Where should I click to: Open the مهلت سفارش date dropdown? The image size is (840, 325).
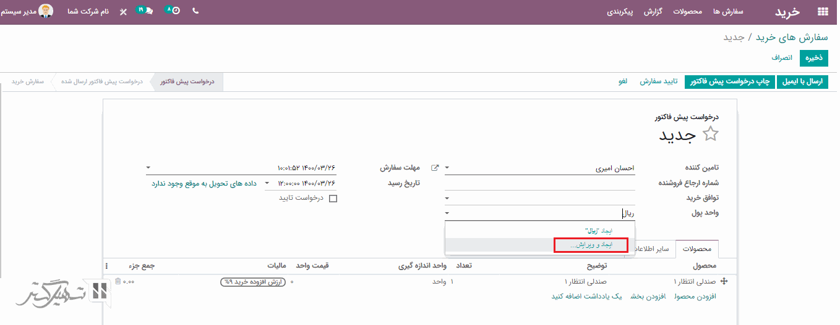(148, 168)
